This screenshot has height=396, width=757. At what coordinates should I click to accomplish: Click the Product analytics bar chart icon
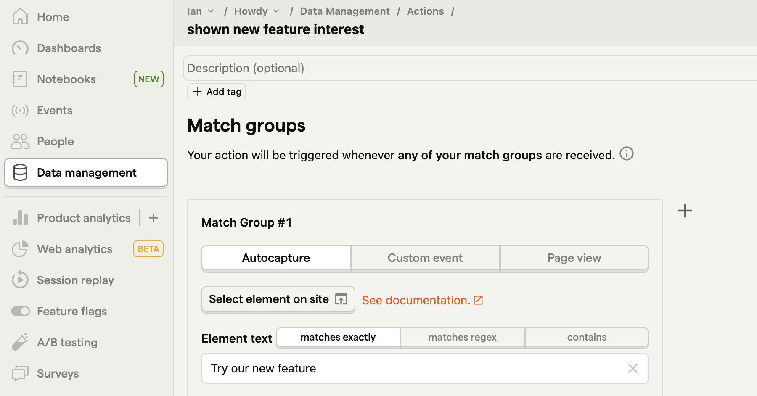click(20, 218)
